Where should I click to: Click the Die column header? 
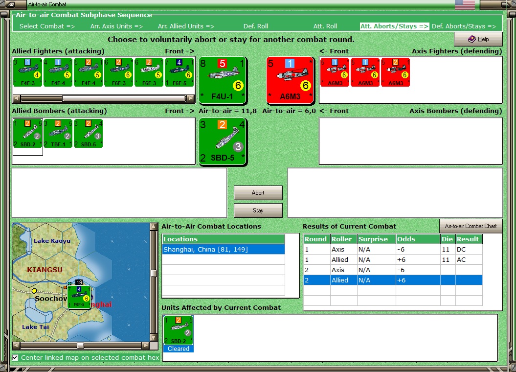[448, 239]
